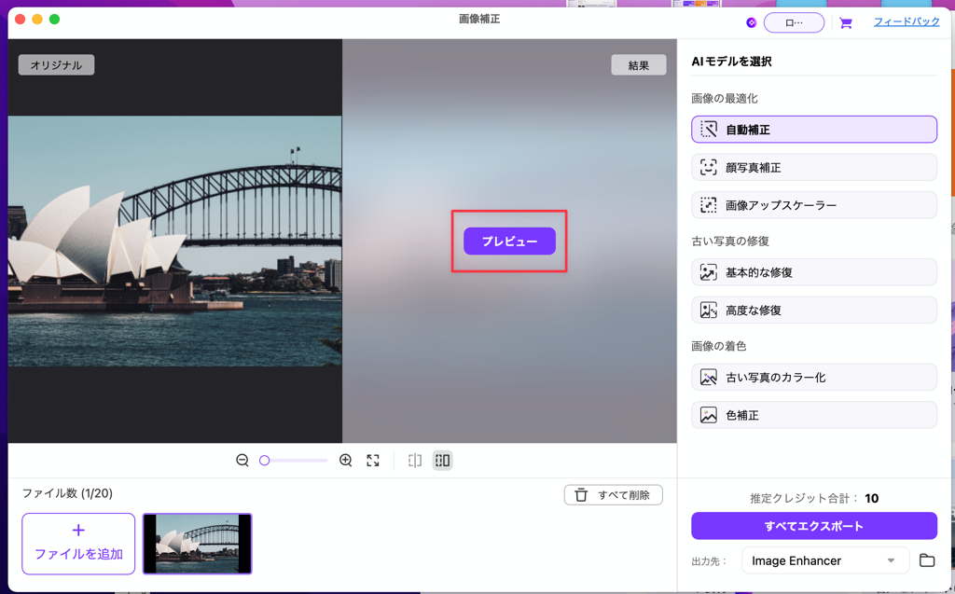Switch to side-by-side compare view
955x594 pixels.
tap(442, 461)
